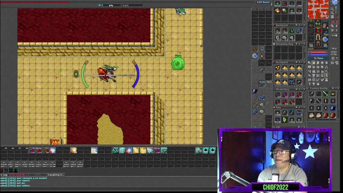Click the question mark help icon
Screen dimensions: 343x193
click(x=310, y=84)
